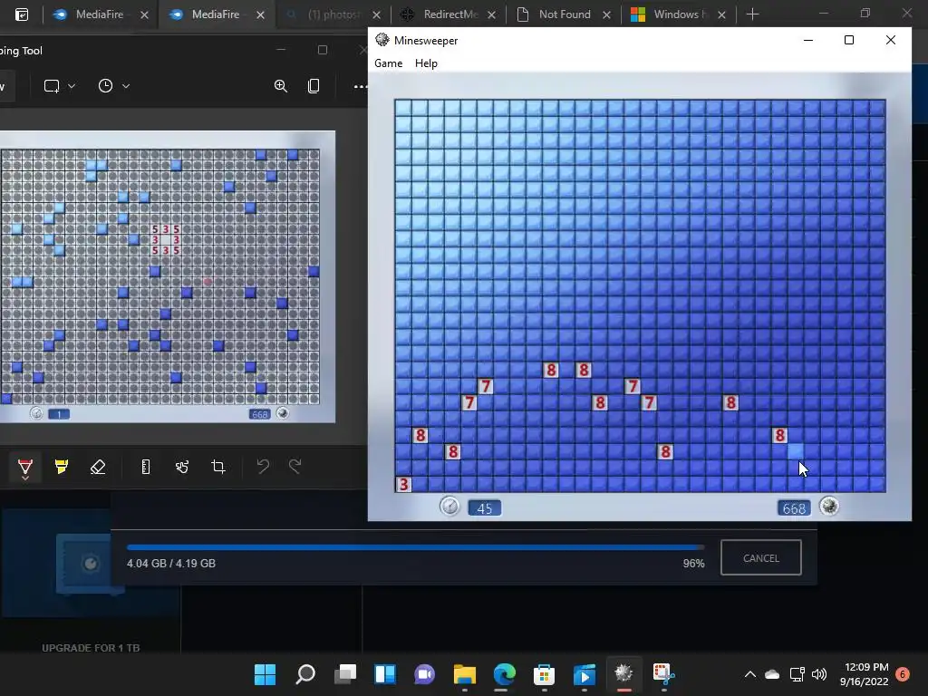Image resolution: width=928 pixels, height=696 pixels.
Task: Click the Snipping Tool rectangle mode icon
Action: 52,86
